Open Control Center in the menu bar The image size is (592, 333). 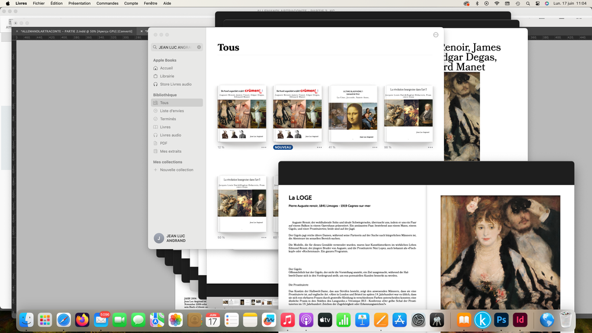pyautogui.click(x=537, y=4)
